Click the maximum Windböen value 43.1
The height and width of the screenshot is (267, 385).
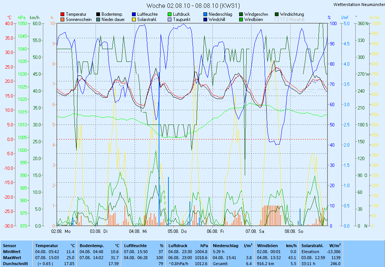coord(292,258)
